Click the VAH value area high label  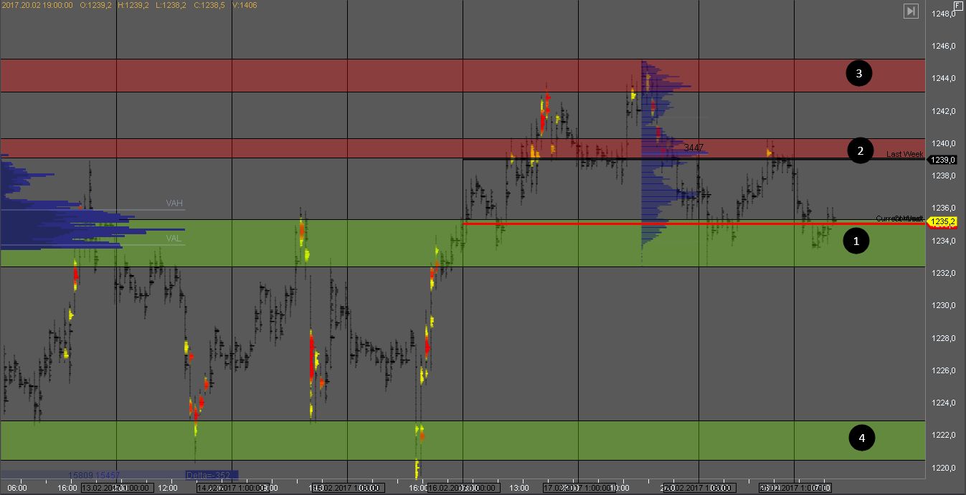[174, 203]
